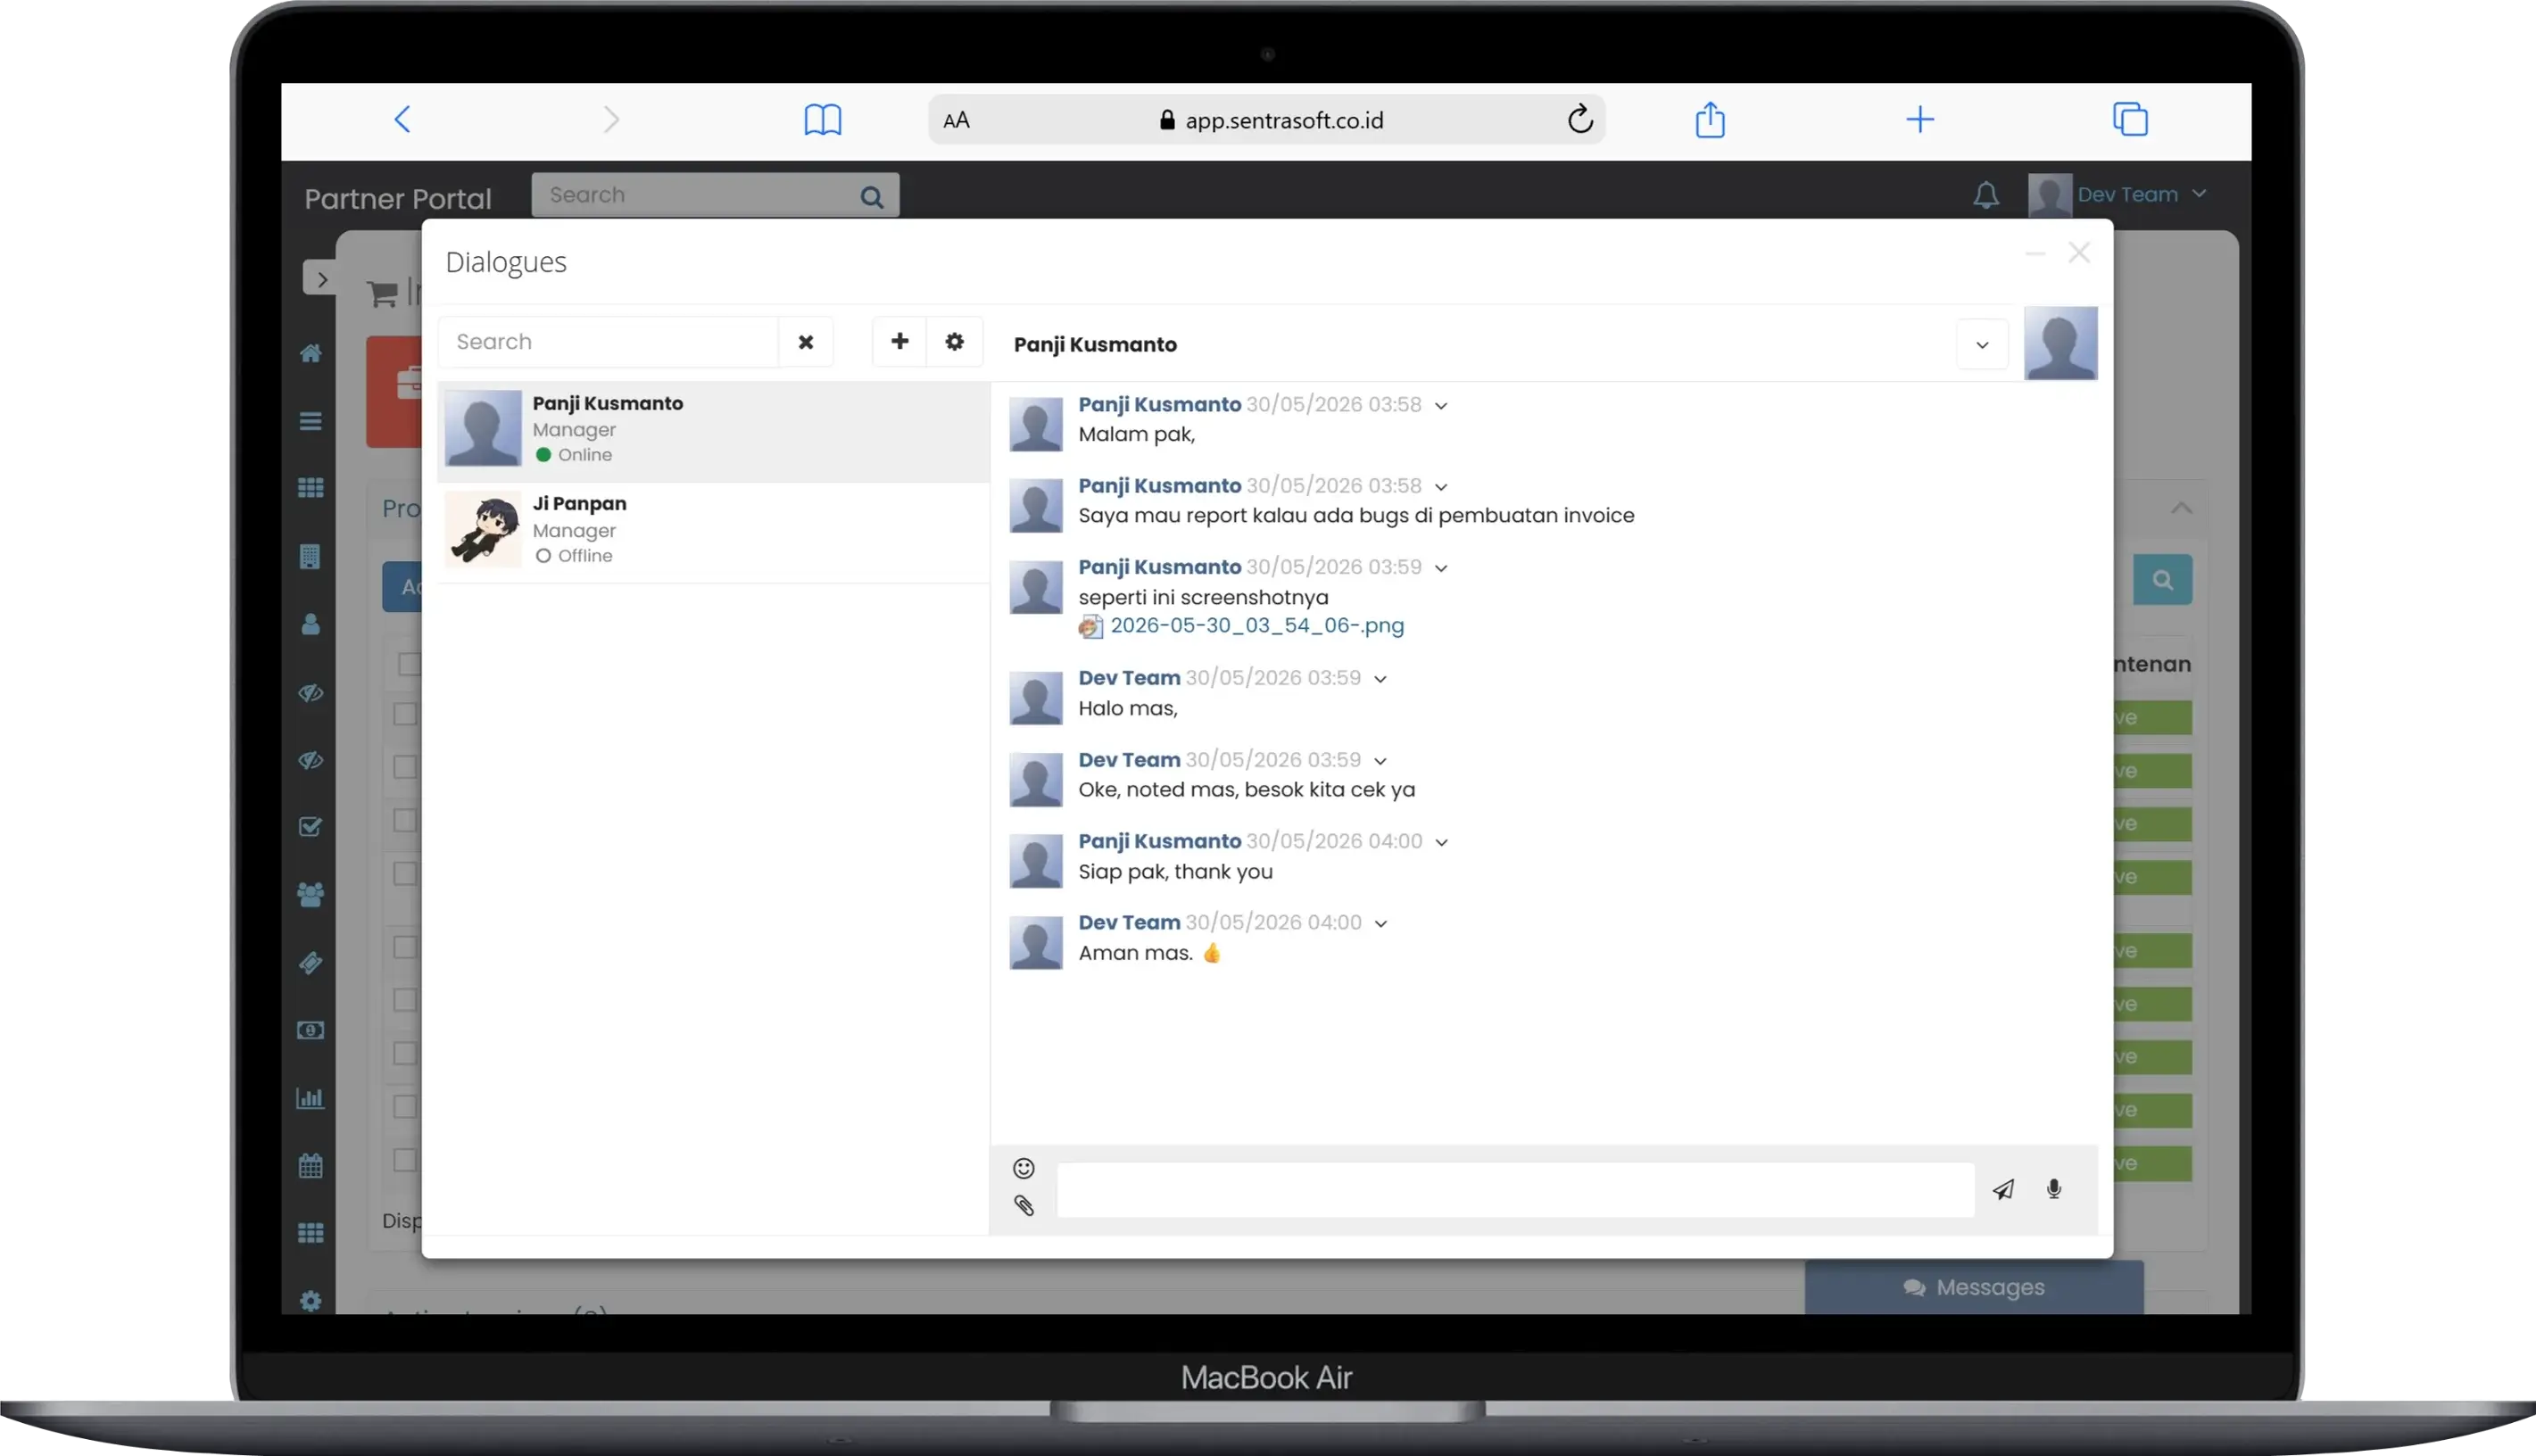2536x1456 pixels.
Task: Click the Dev Team sender name on "Halo mas,"
Action: (x=1129, y=678)
